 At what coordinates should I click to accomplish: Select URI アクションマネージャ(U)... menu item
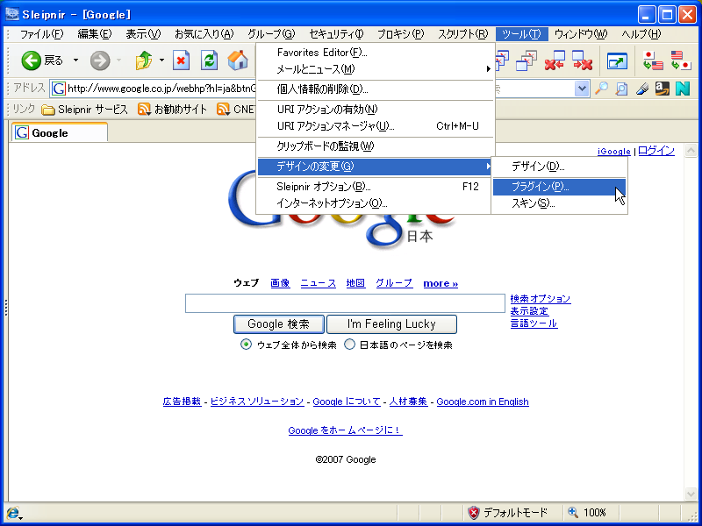click(x=376, y=126)
